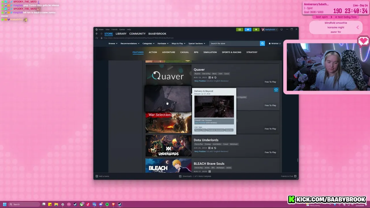Click the active Steam taskbar icon
Viewport: 370px width, 208px height.
(120, 204)
